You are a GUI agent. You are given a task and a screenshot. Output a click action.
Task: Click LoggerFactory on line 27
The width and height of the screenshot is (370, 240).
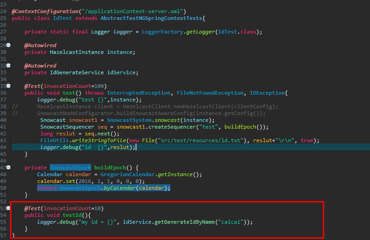[x=162, y=32]
